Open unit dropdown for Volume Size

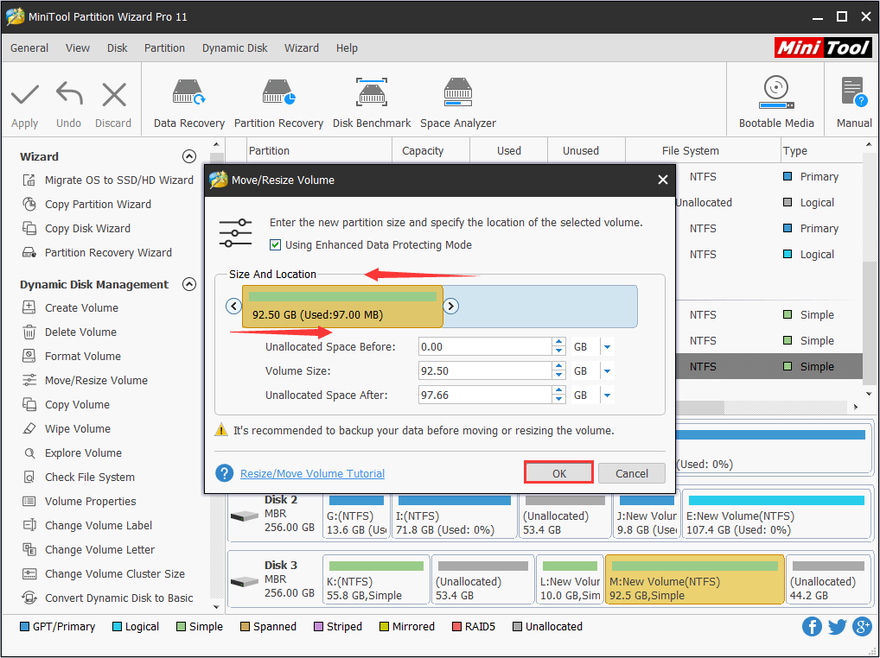point(607,371)
